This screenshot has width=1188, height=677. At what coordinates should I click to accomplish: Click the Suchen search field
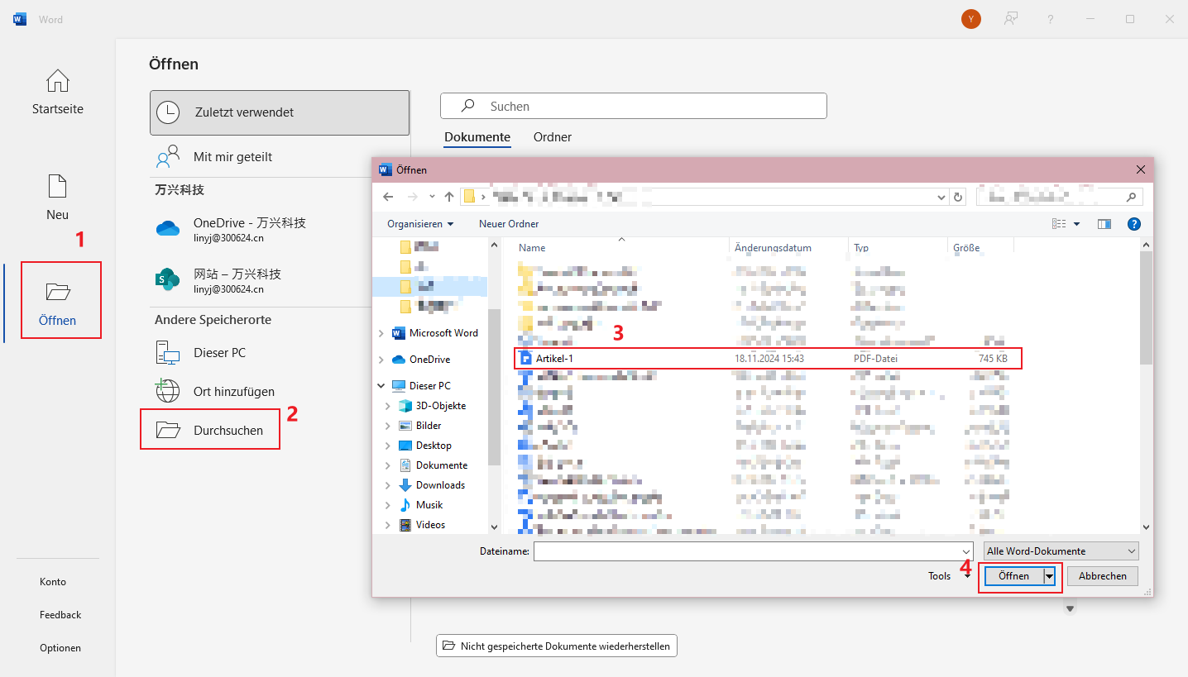pos(634,106)
